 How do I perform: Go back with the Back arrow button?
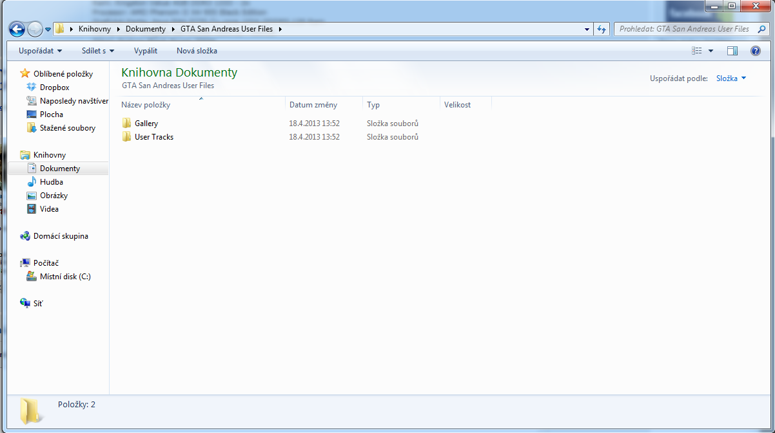17,29
